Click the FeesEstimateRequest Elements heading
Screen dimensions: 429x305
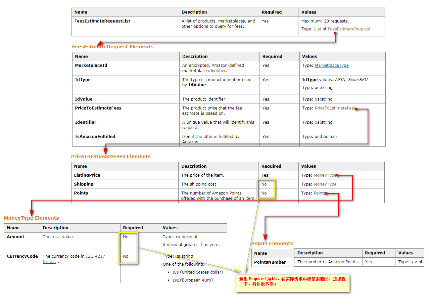pyautogui.click(x=113, y=47)
